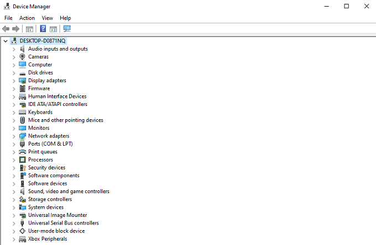Screen dimensions: 376x245
Task: Open the Help toolbar icon with question mark
Action: (43, 29)
